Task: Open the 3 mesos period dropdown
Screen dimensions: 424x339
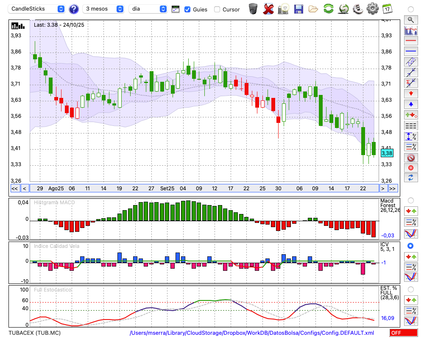Action: coord(103,9)
